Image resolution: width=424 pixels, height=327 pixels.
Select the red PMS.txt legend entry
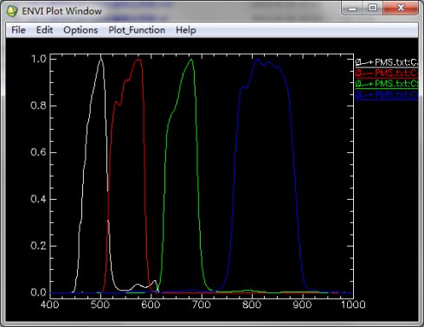point(387,73)
